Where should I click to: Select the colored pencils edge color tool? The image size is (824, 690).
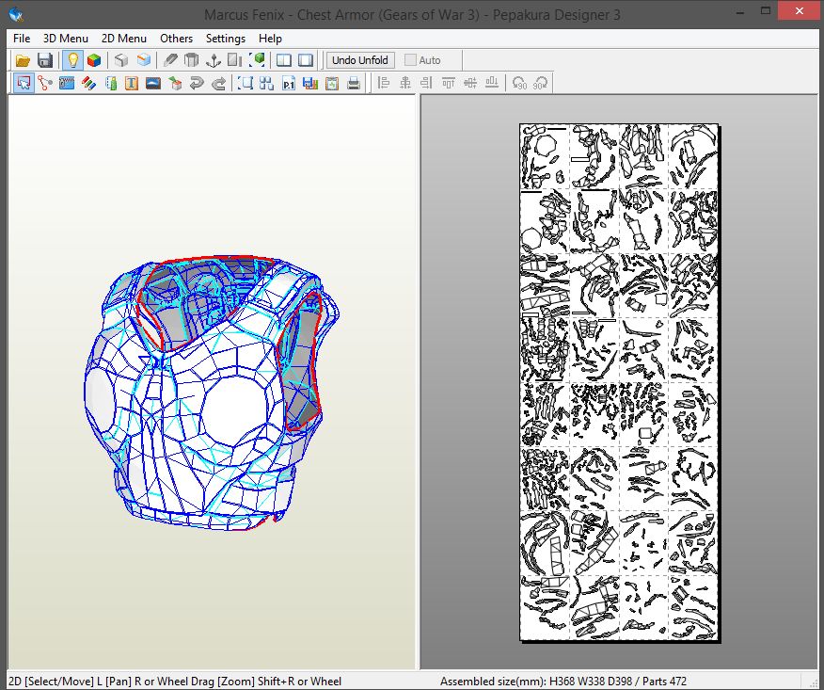88,83
